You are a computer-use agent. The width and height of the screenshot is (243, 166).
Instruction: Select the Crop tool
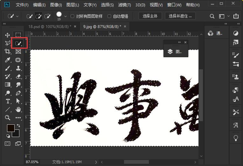[x=7, y=52]
